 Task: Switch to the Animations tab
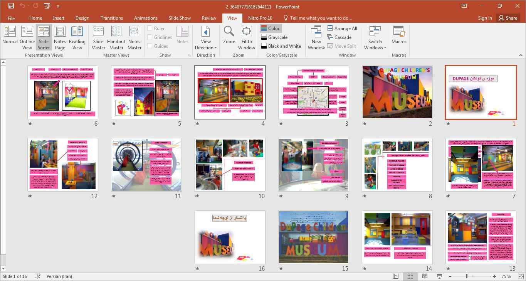tap(146, 18)
